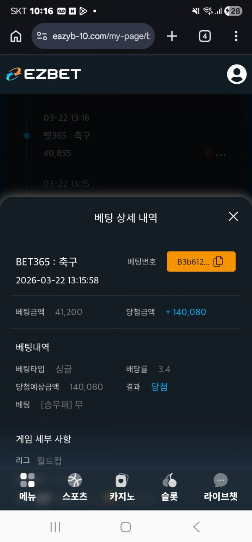Copy the bet number B3b612
The height and width of the screenshot is (542, 252).
(x=201, y=262)
